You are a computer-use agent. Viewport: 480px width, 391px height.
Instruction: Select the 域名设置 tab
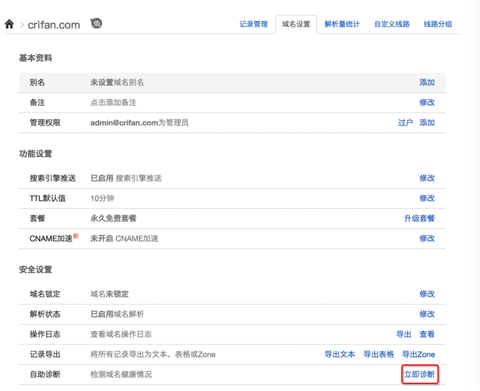296,24
